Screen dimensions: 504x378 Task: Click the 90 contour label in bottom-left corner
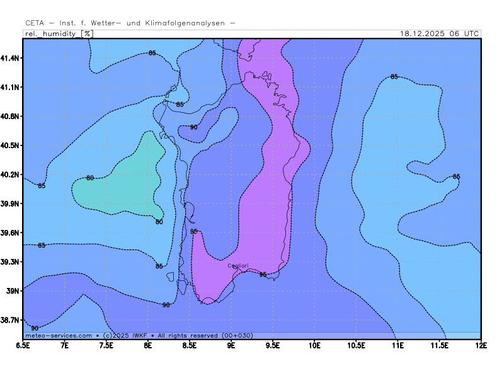(x=35, y=328)
